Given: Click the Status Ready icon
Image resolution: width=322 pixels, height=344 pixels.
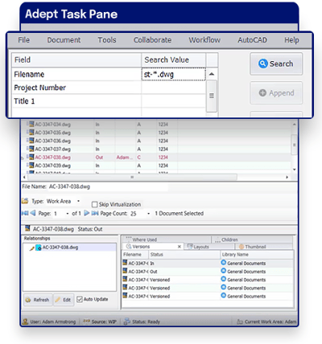Looking at the screenshot, I should point(127,321).
